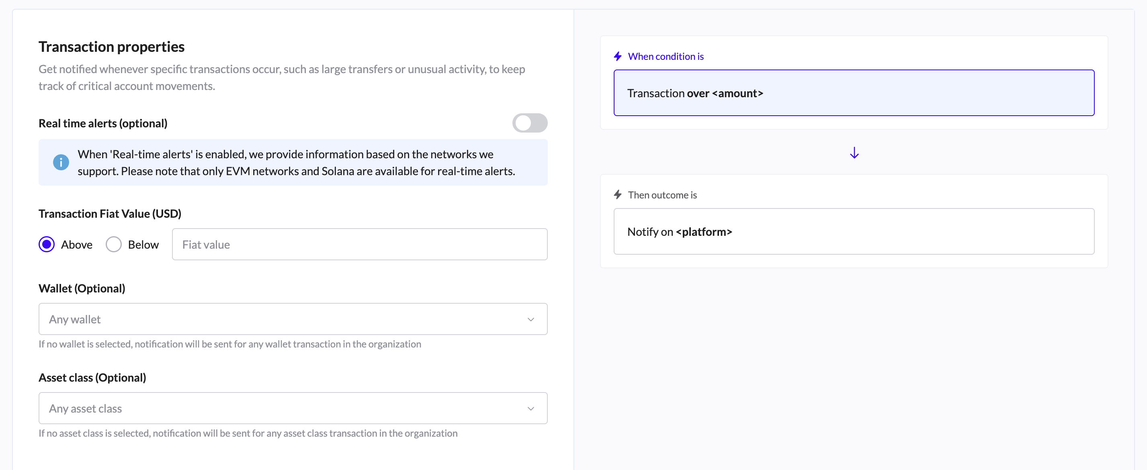Screen dimensions: 1147x470
Task: Click the down arrow between condition and outcome
Action: (x=854, y=153)
